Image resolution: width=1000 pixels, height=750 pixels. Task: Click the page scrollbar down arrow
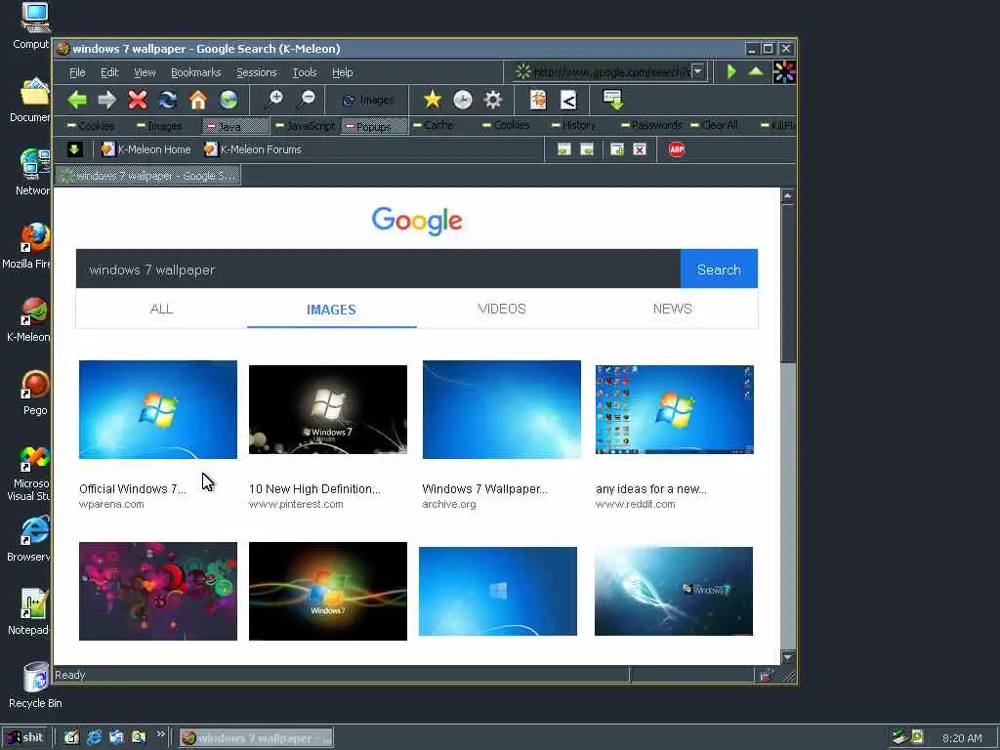tap(788, 657)
